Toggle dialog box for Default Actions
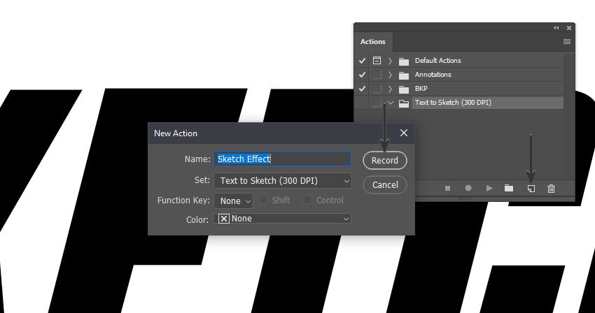The image size is (595, 313). click(x=377, y=61)
